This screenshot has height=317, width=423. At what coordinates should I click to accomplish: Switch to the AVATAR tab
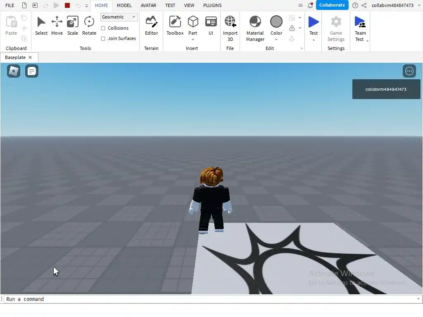[x=148, y=5]
